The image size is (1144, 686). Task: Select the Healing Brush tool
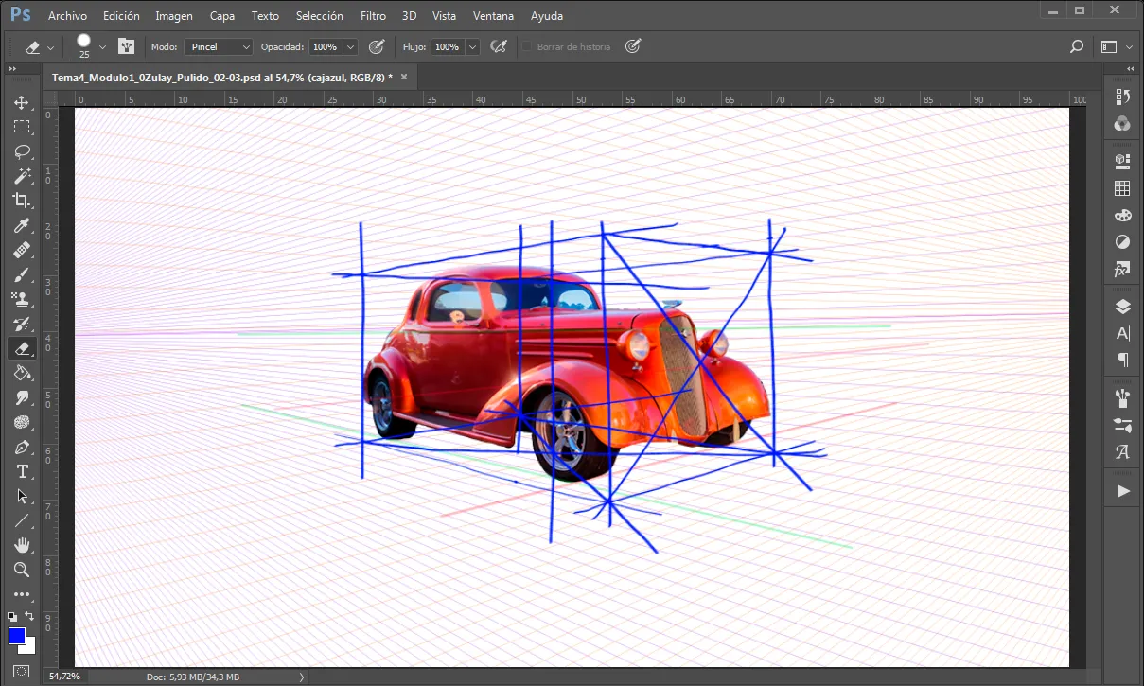click(x=22, y=250)
